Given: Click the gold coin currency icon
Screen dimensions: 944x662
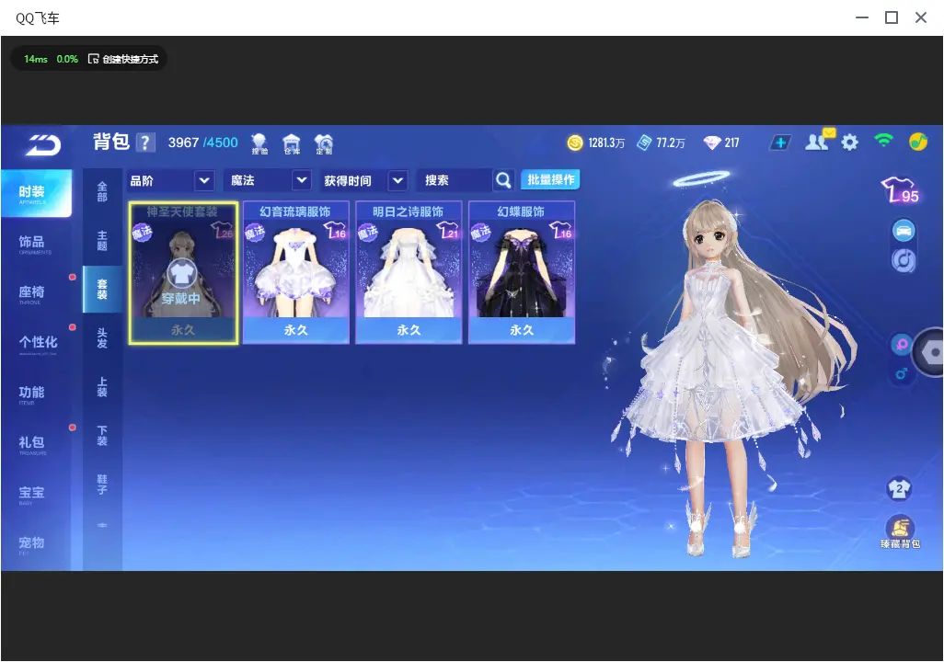Looking at the screenshot, I should (575, 143).
